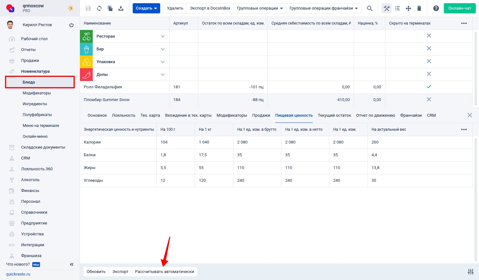Screen dimensions: 479x280
Task: Expand the Ресторан category chevron
Action: 163,36
